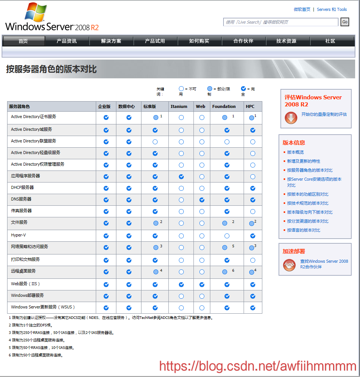Open the 合作伙伴 navigation menu
This screenshot has height=377, width=360.
[244, 41]
